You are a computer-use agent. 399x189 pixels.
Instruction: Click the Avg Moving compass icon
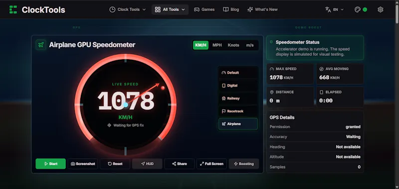pyautogui.click(x=321, y=69)
